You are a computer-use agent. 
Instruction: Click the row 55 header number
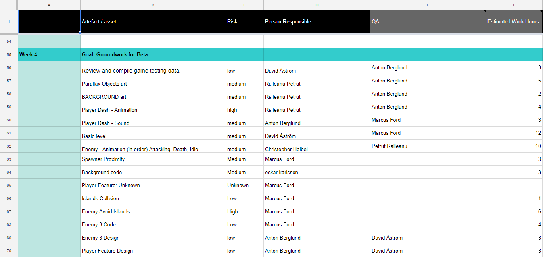pos(9,54)
